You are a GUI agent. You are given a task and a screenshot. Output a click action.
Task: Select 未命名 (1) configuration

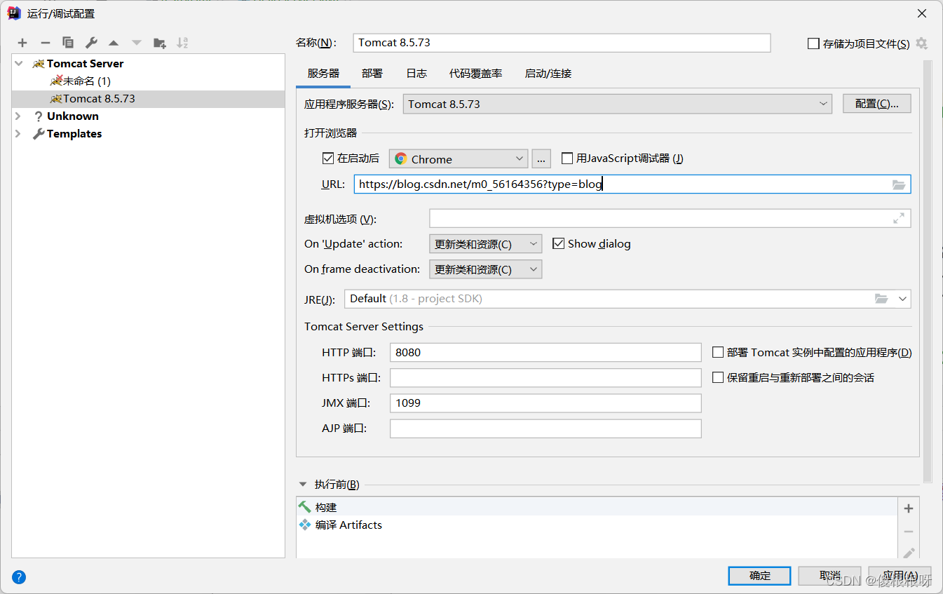click(87, 81)
